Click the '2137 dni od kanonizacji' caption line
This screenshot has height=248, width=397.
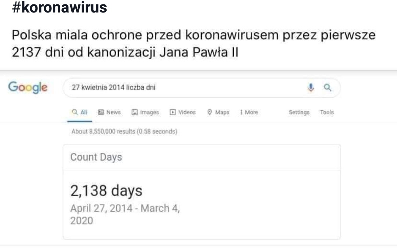click(x=125, y=52)
